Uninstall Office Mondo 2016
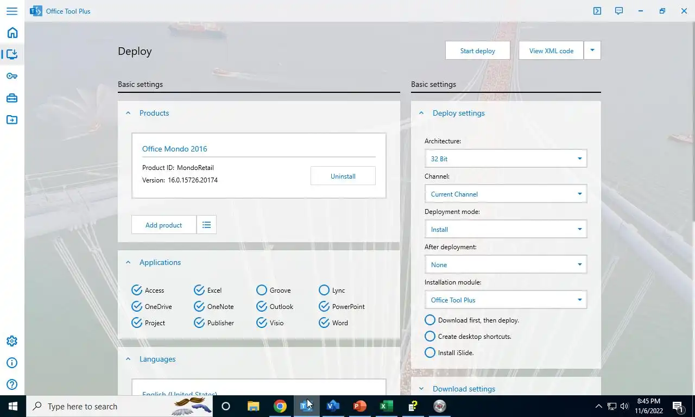The height and width of the screenshot is (417, 695). (343, 176)
